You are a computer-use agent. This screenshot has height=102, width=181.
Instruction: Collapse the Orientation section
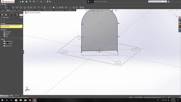22,30
